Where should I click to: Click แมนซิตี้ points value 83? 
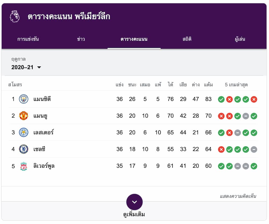click(208, 99)
